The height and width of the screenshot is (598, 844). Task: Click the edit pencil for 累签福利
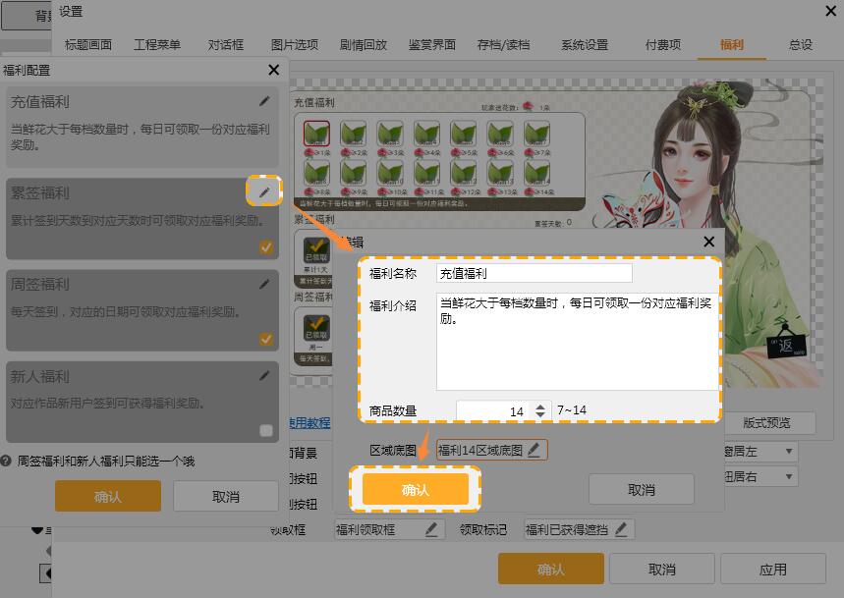pos(264,190)
